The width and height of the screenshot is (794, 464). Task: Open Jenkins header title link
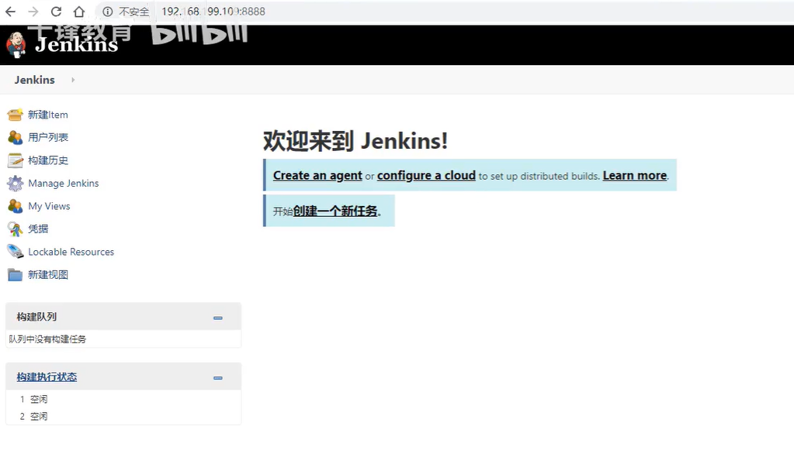pyautogui.click(x=77, y=44)
